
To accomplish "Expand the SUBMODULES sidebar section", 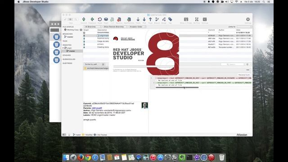I will tap(69, 59).
